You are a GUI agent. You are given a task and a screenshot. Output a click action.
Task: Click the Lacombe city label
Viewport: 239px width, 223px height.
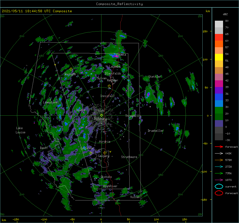tap(115, 67)
